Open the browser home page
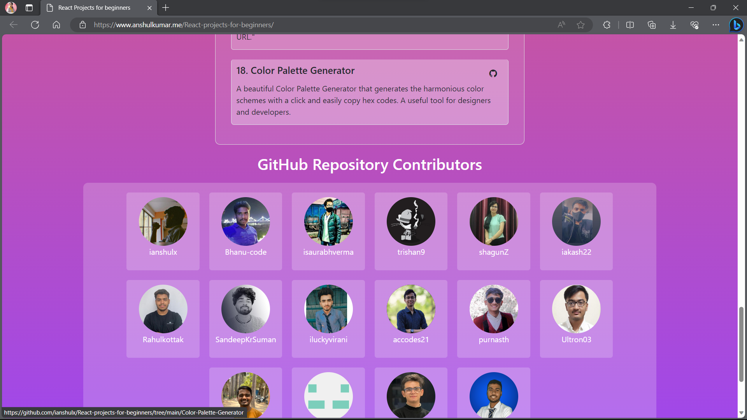This screenshot has width=747, height=420. [x=56, y=25]
